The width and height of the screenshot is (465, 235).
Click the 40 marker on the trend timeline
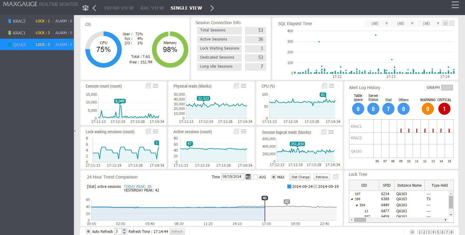(265, 198)
